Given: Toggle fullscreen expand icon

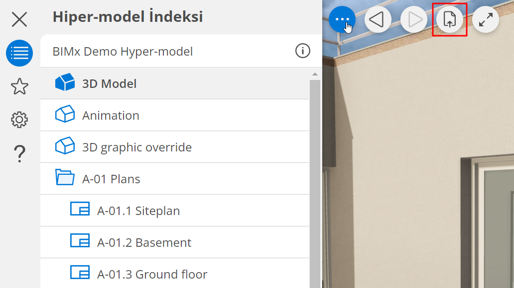Looking at the screenshot, I should coord(486,20).
